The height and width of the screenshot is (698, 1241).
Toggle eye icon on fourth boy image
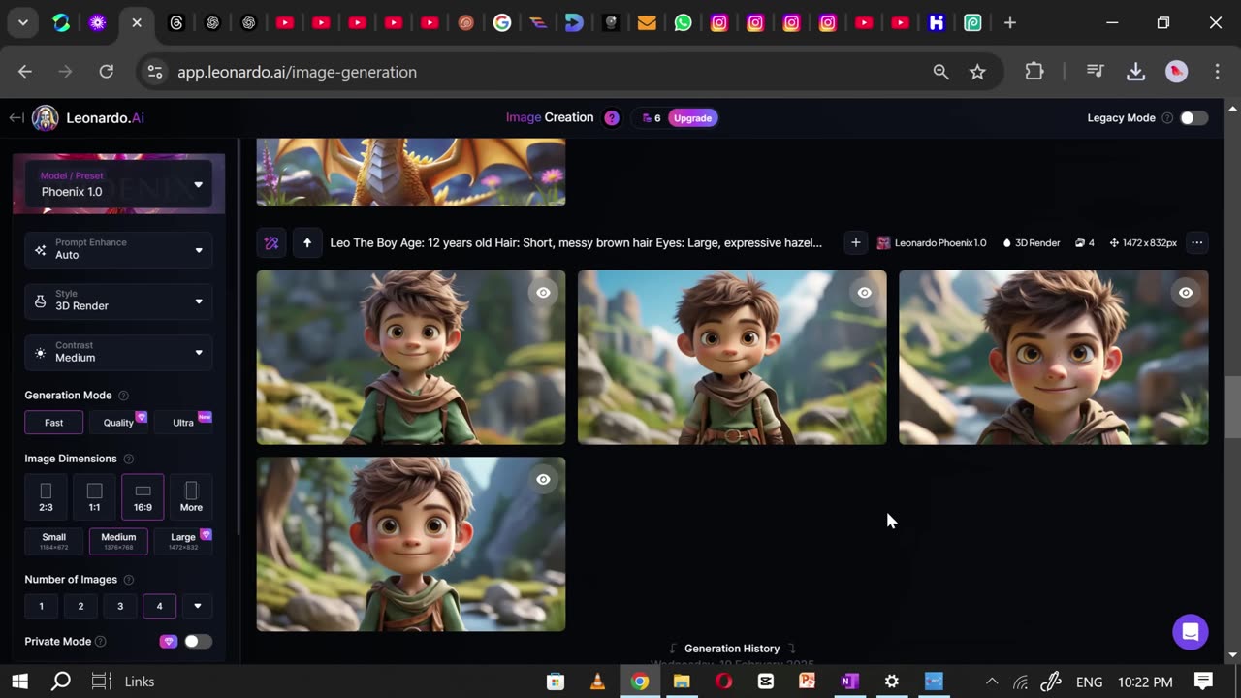tap(543, 480)
